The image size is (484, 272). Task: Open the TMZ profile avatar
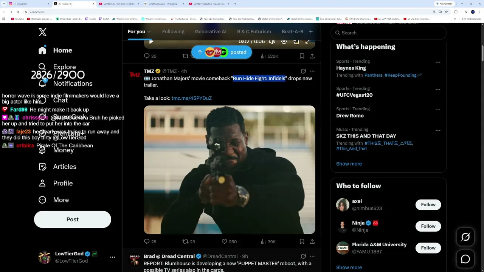tap(134, 74)
